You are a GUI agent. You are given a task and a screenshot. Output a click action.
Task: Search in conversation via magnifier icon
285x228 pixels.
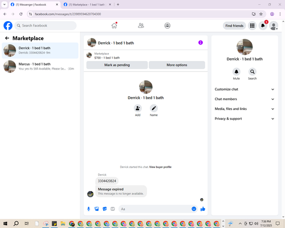pos(253,72)
